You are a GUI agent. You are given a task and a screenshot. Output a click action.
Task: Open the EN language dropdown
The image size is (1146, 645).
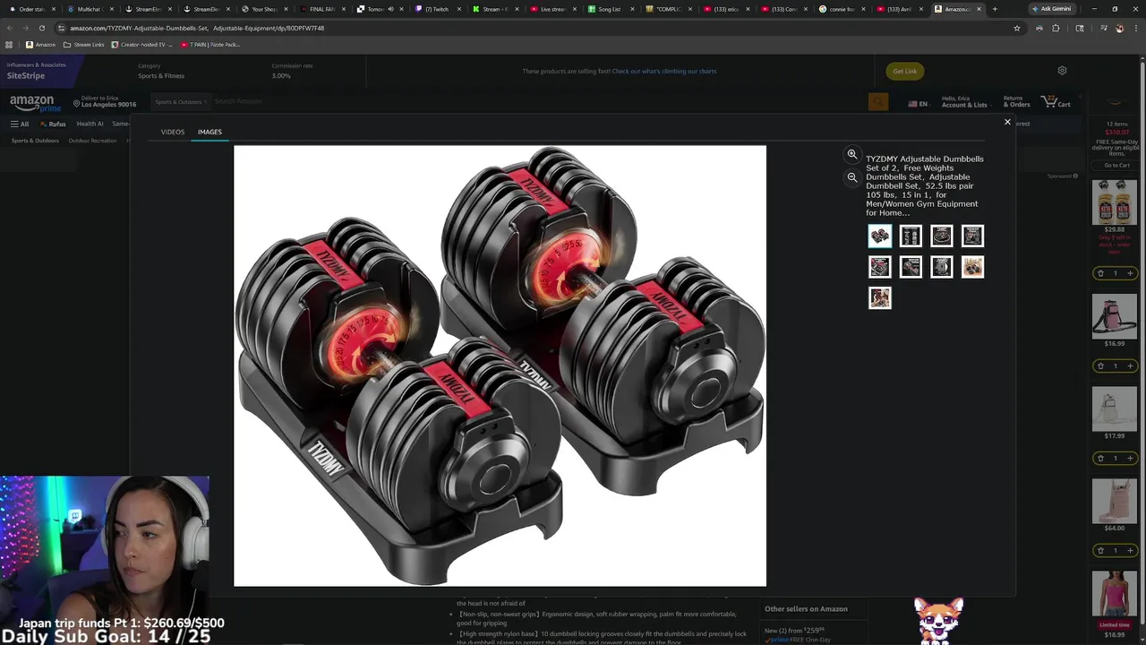(918, 104)
